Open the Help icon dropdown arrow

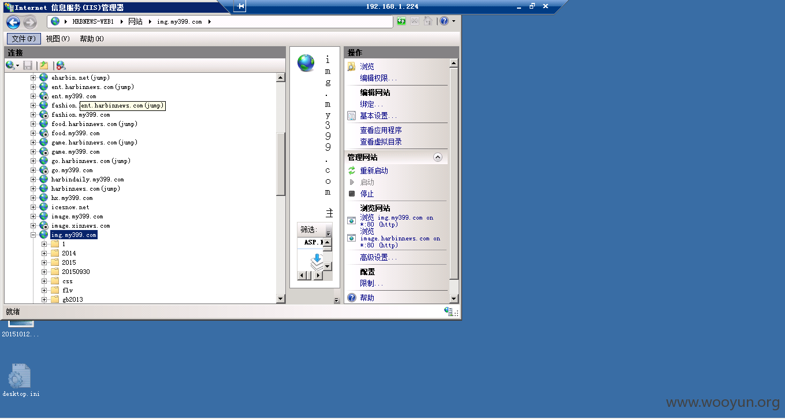[453, 21]
